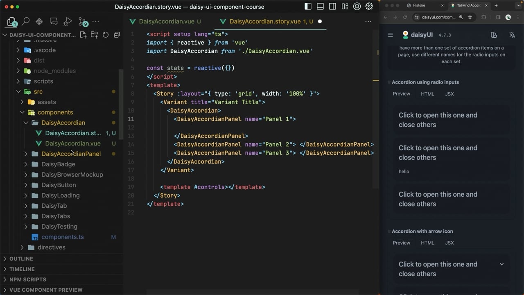The width and height of the screenshot is (524, 295).
Task: Select JSX tab under Accordion using radio inputs
Action: tap(449, 94)
